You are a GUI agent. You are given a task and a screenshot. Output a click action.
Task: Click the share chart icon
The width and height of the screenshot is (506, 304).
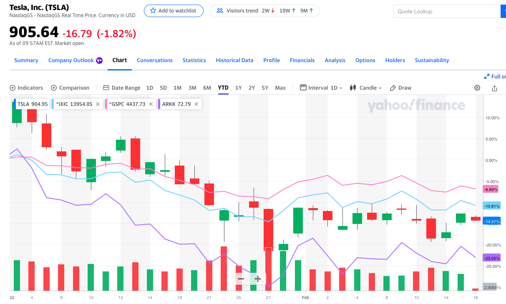pos(495,88)
